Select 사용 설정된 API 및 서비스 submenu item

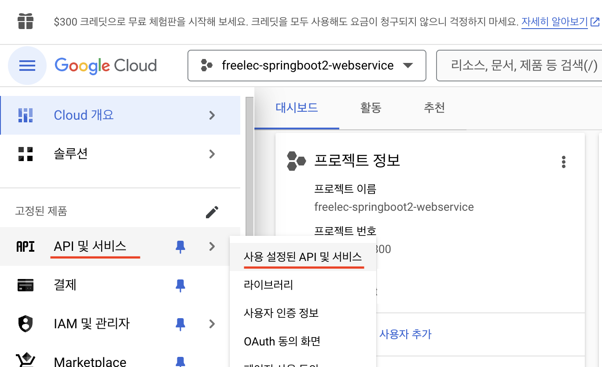(303, 257)
